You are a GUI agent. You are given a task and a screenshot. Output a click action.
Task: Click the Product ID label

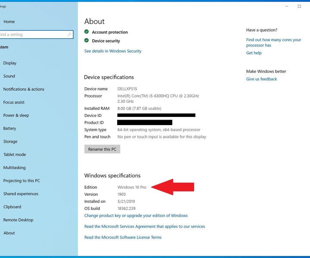tap(94, 123)
